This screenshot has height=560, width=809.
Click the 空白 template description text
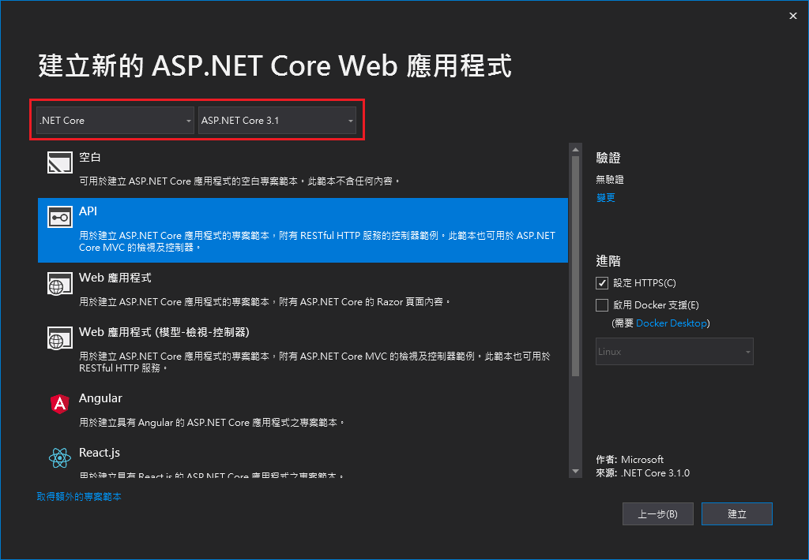[240, 181]
